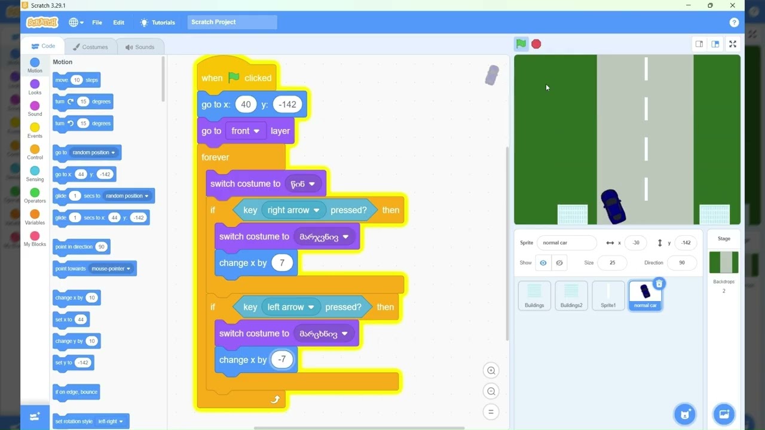
Task: Select the Stage backdrop thumbnail
Action: (724, 262)
